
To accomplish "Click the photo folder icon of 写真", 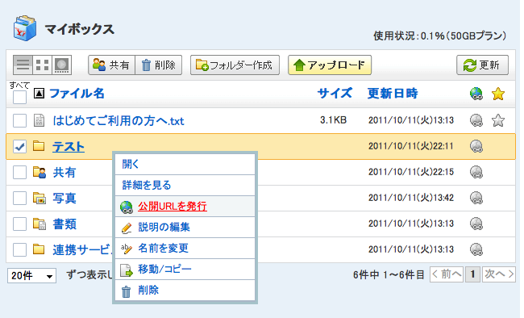I will pos(40,198).
